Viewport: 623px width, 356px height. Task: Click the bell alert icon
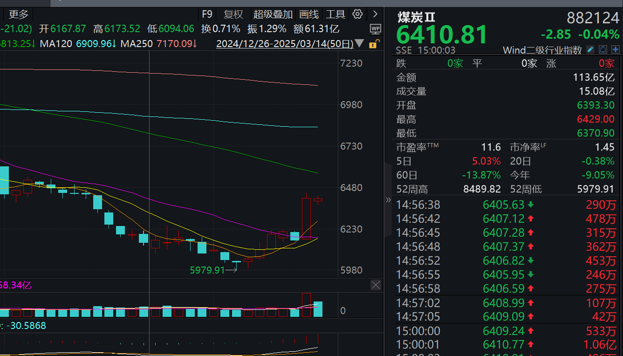pyautogui.click(x=603, y=49)
